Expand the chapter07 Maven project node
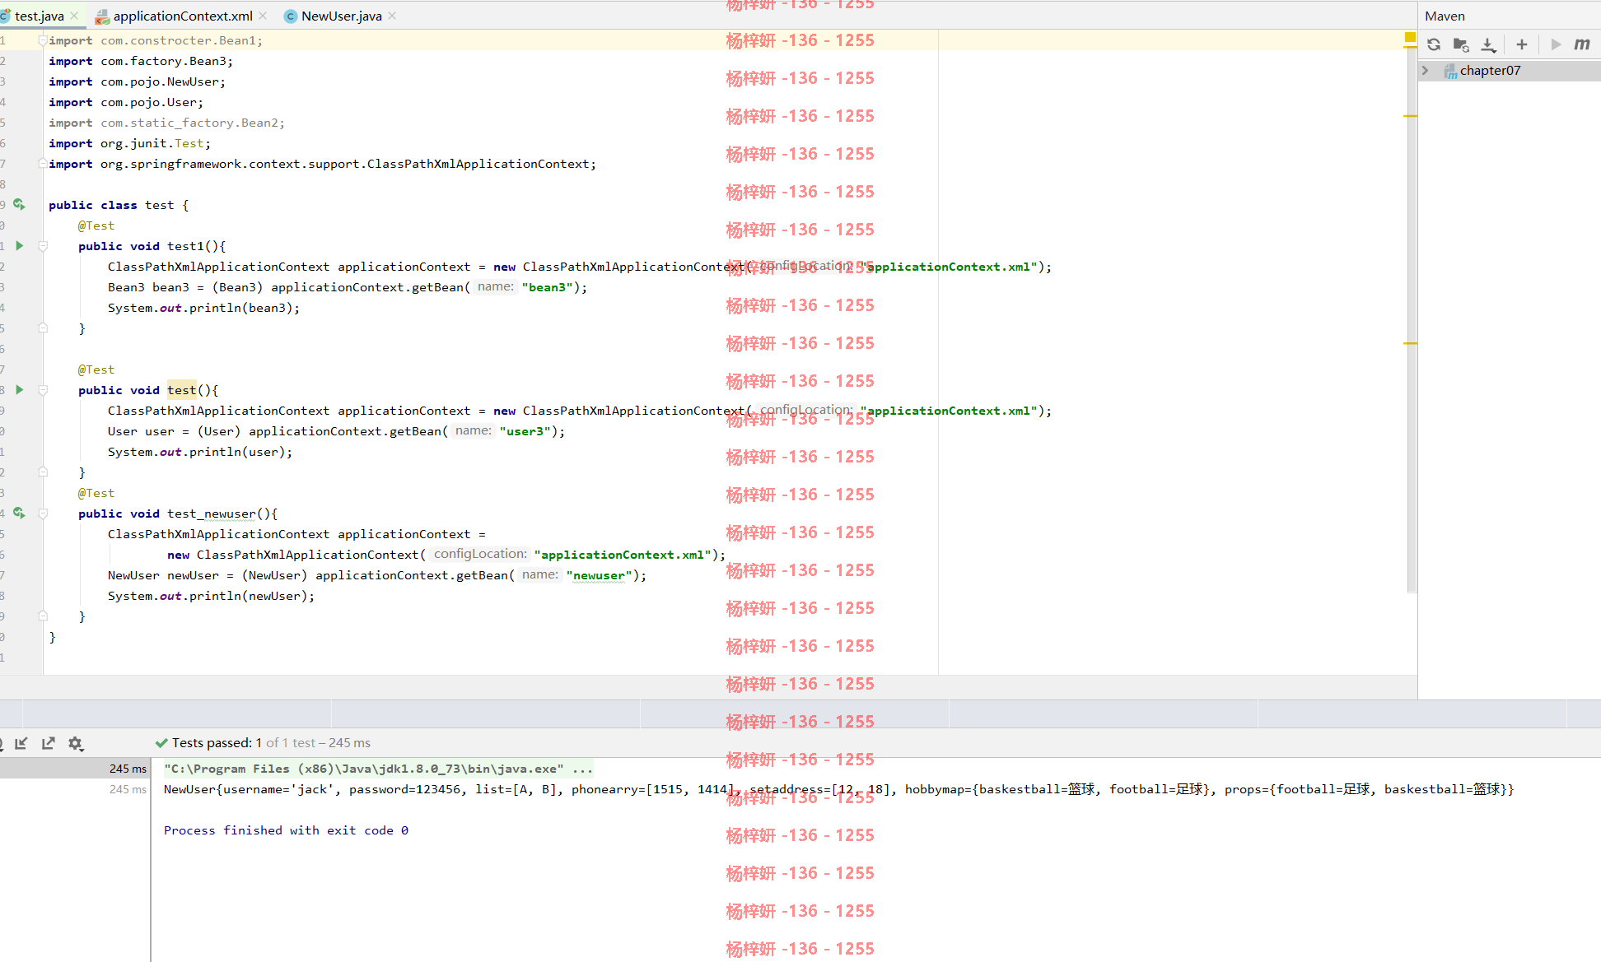Viewport: 1601px width, 962px height. coord(1426,71)
